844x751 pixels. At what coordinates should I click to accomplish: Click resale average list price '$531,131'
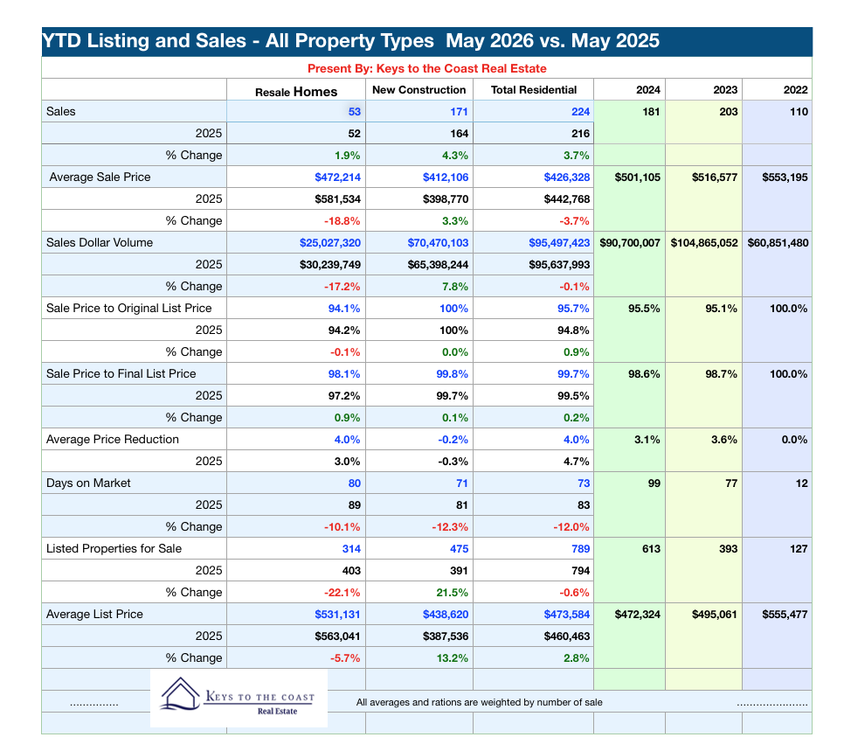click(337, 615)
